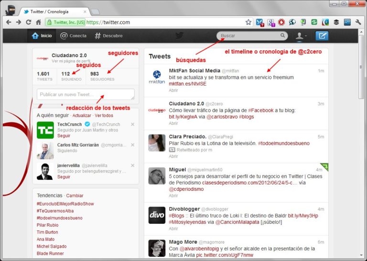This screenshot has height=261, width=367.
Task: Expand Divoblogger tweet with Abrir
Action: (173, 228)
